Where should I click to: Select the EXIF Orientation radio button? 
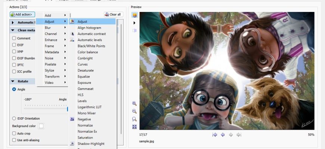click(14, 118)
